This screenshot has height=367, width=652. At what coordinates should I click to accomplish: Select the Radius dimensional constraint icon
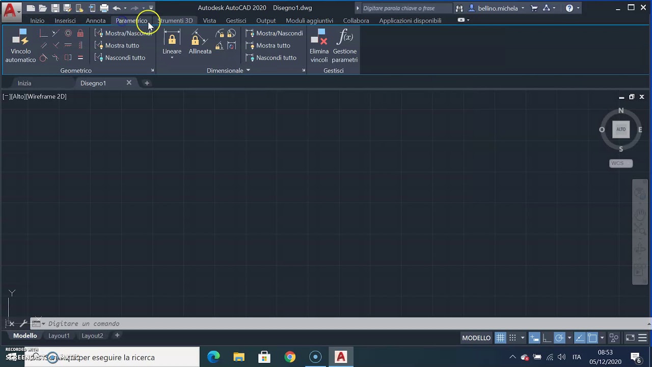tap(220, 34)
